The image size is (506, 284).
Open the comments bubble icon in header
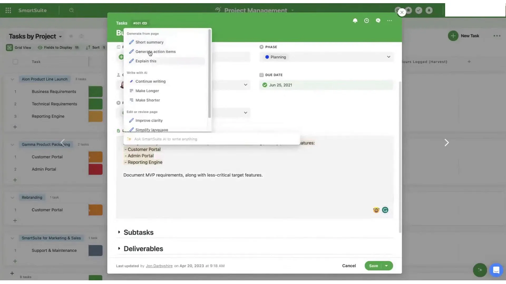(x=378, y=21)
